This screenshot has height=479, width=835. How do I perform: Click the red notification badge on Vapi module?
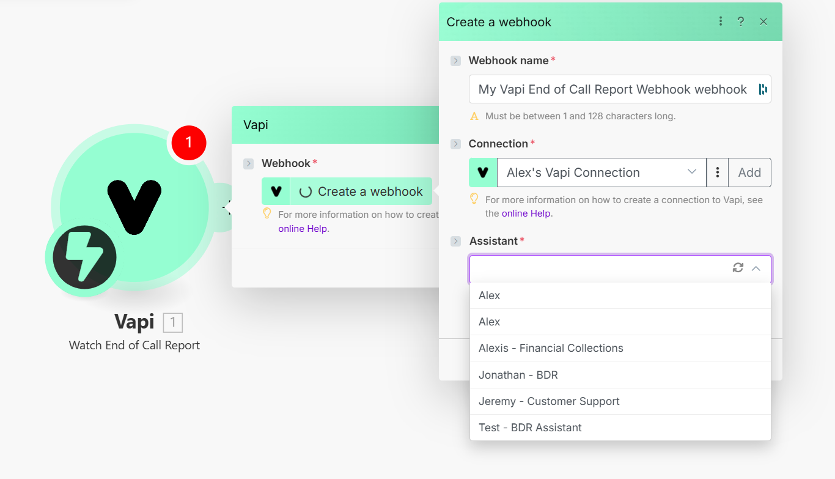click(189, 143)
